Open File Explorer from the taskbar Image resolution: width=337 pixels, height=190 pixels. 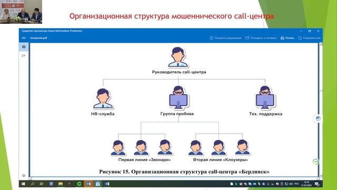[x=61, y=184]
